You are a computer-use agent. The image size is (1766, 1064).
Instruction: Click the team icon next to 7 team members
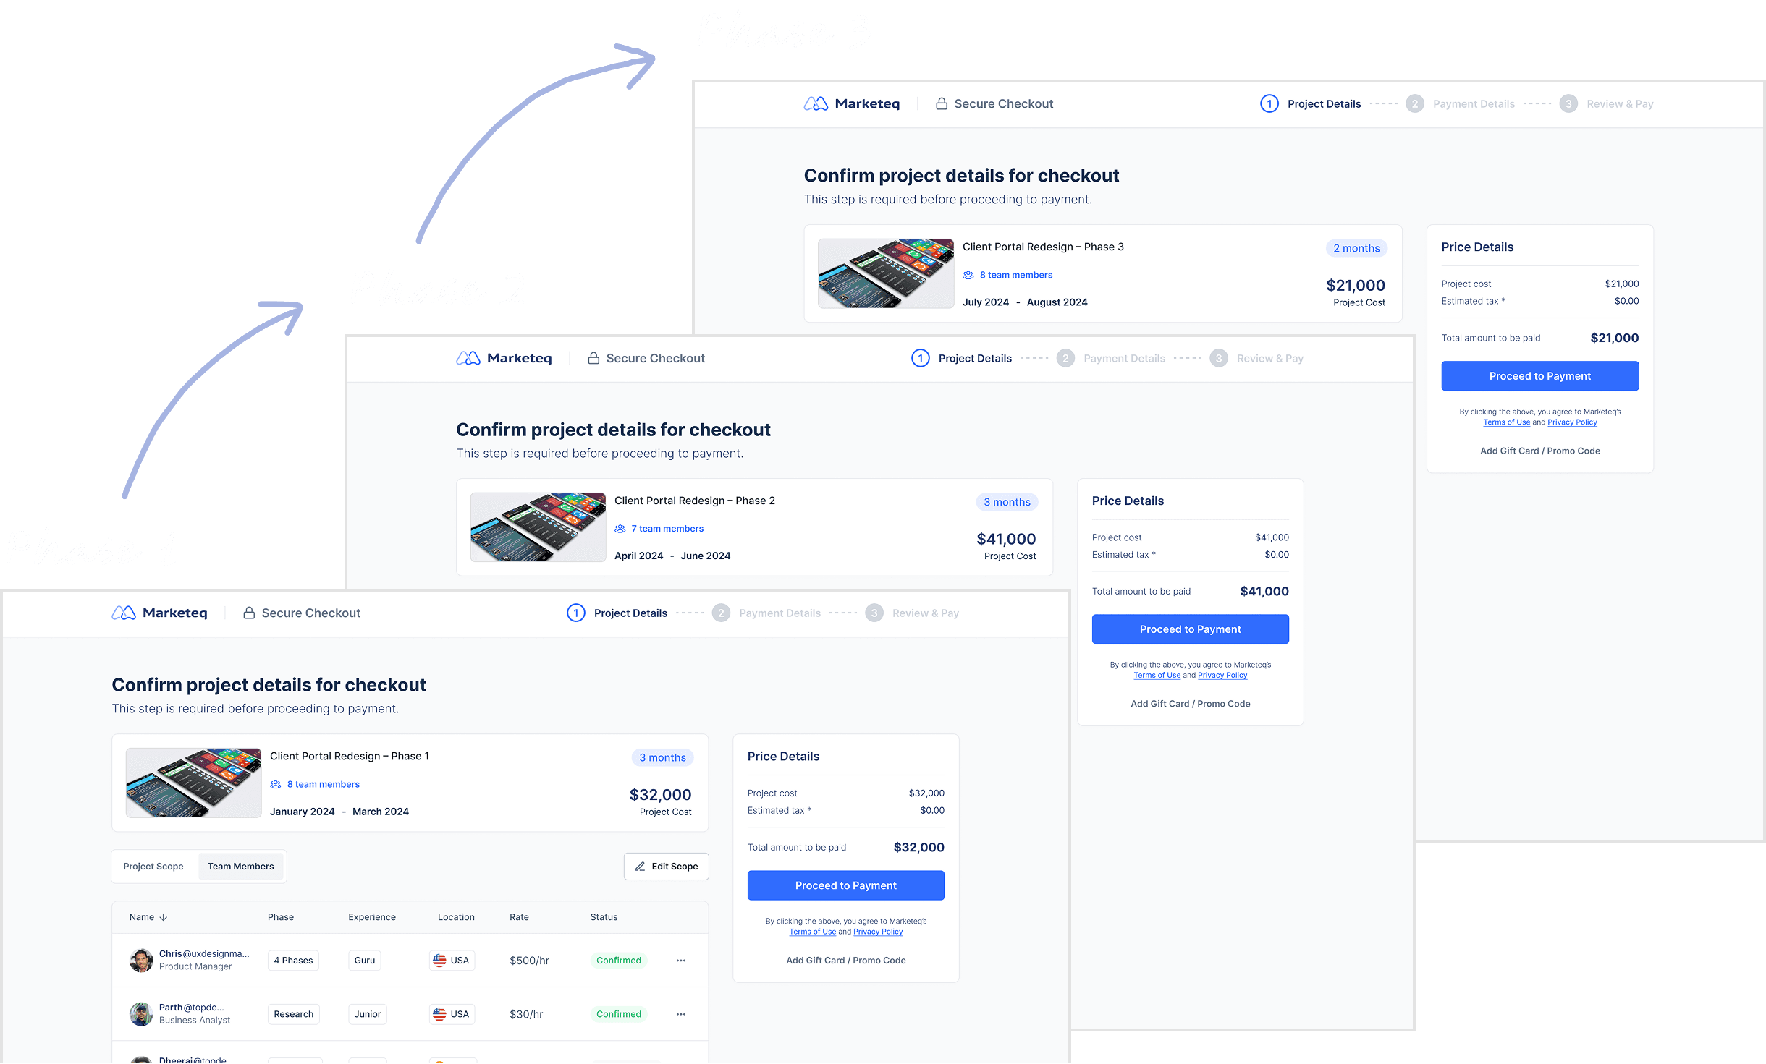click(x=620, y=529)
